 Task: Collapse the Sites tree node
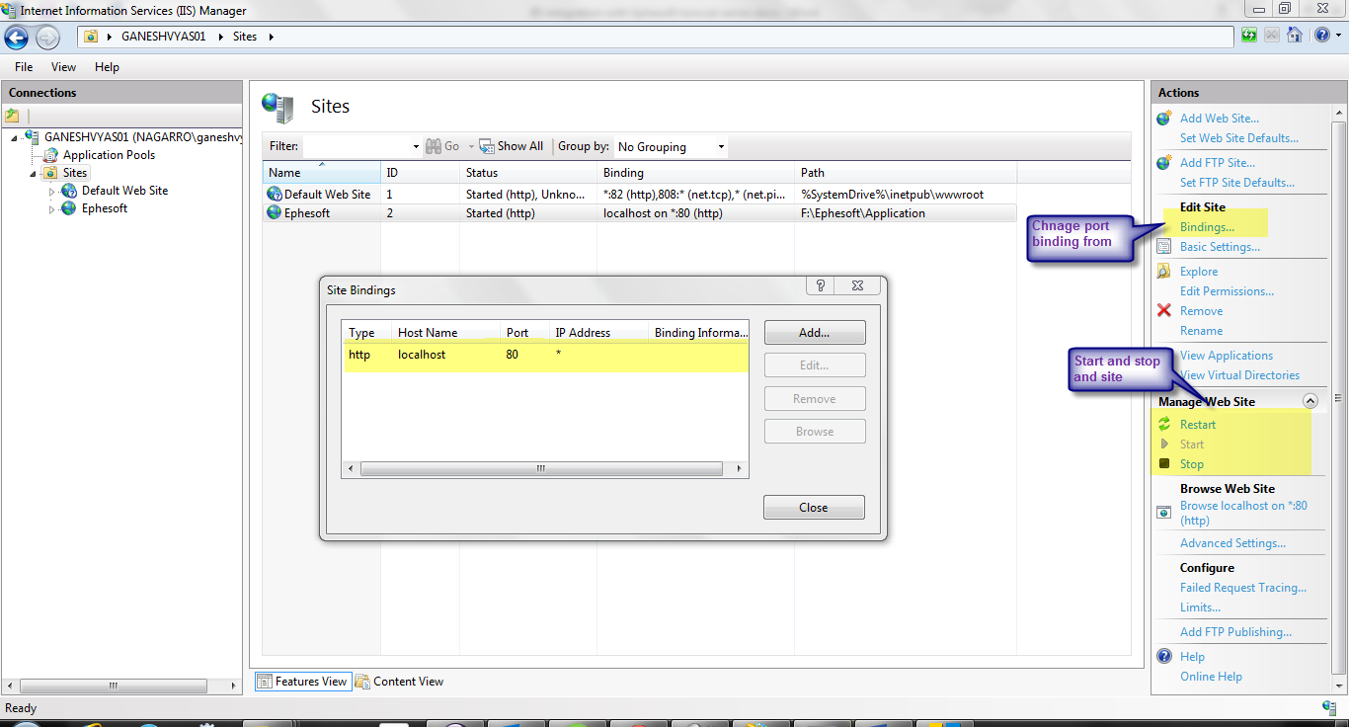[33, 173]
